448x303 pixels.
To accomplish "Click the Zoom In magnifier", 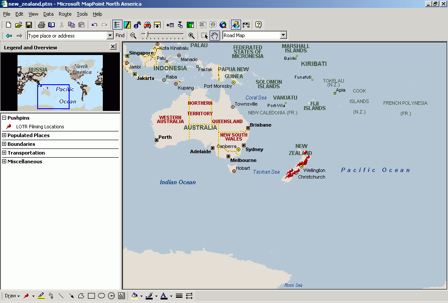I will tap(191, 36).
